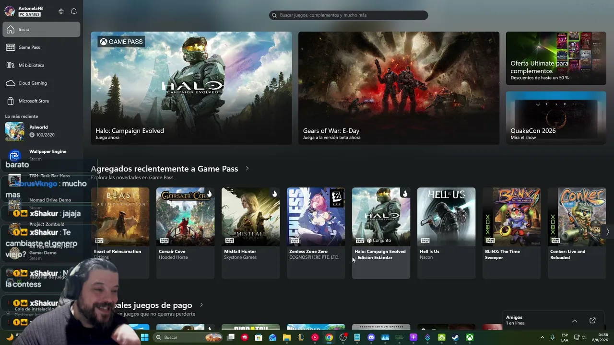Viewport: 614px width, 345px height.
Task: Open Microsoft Store in the sidebar
Action: click(x=41, y=101)
